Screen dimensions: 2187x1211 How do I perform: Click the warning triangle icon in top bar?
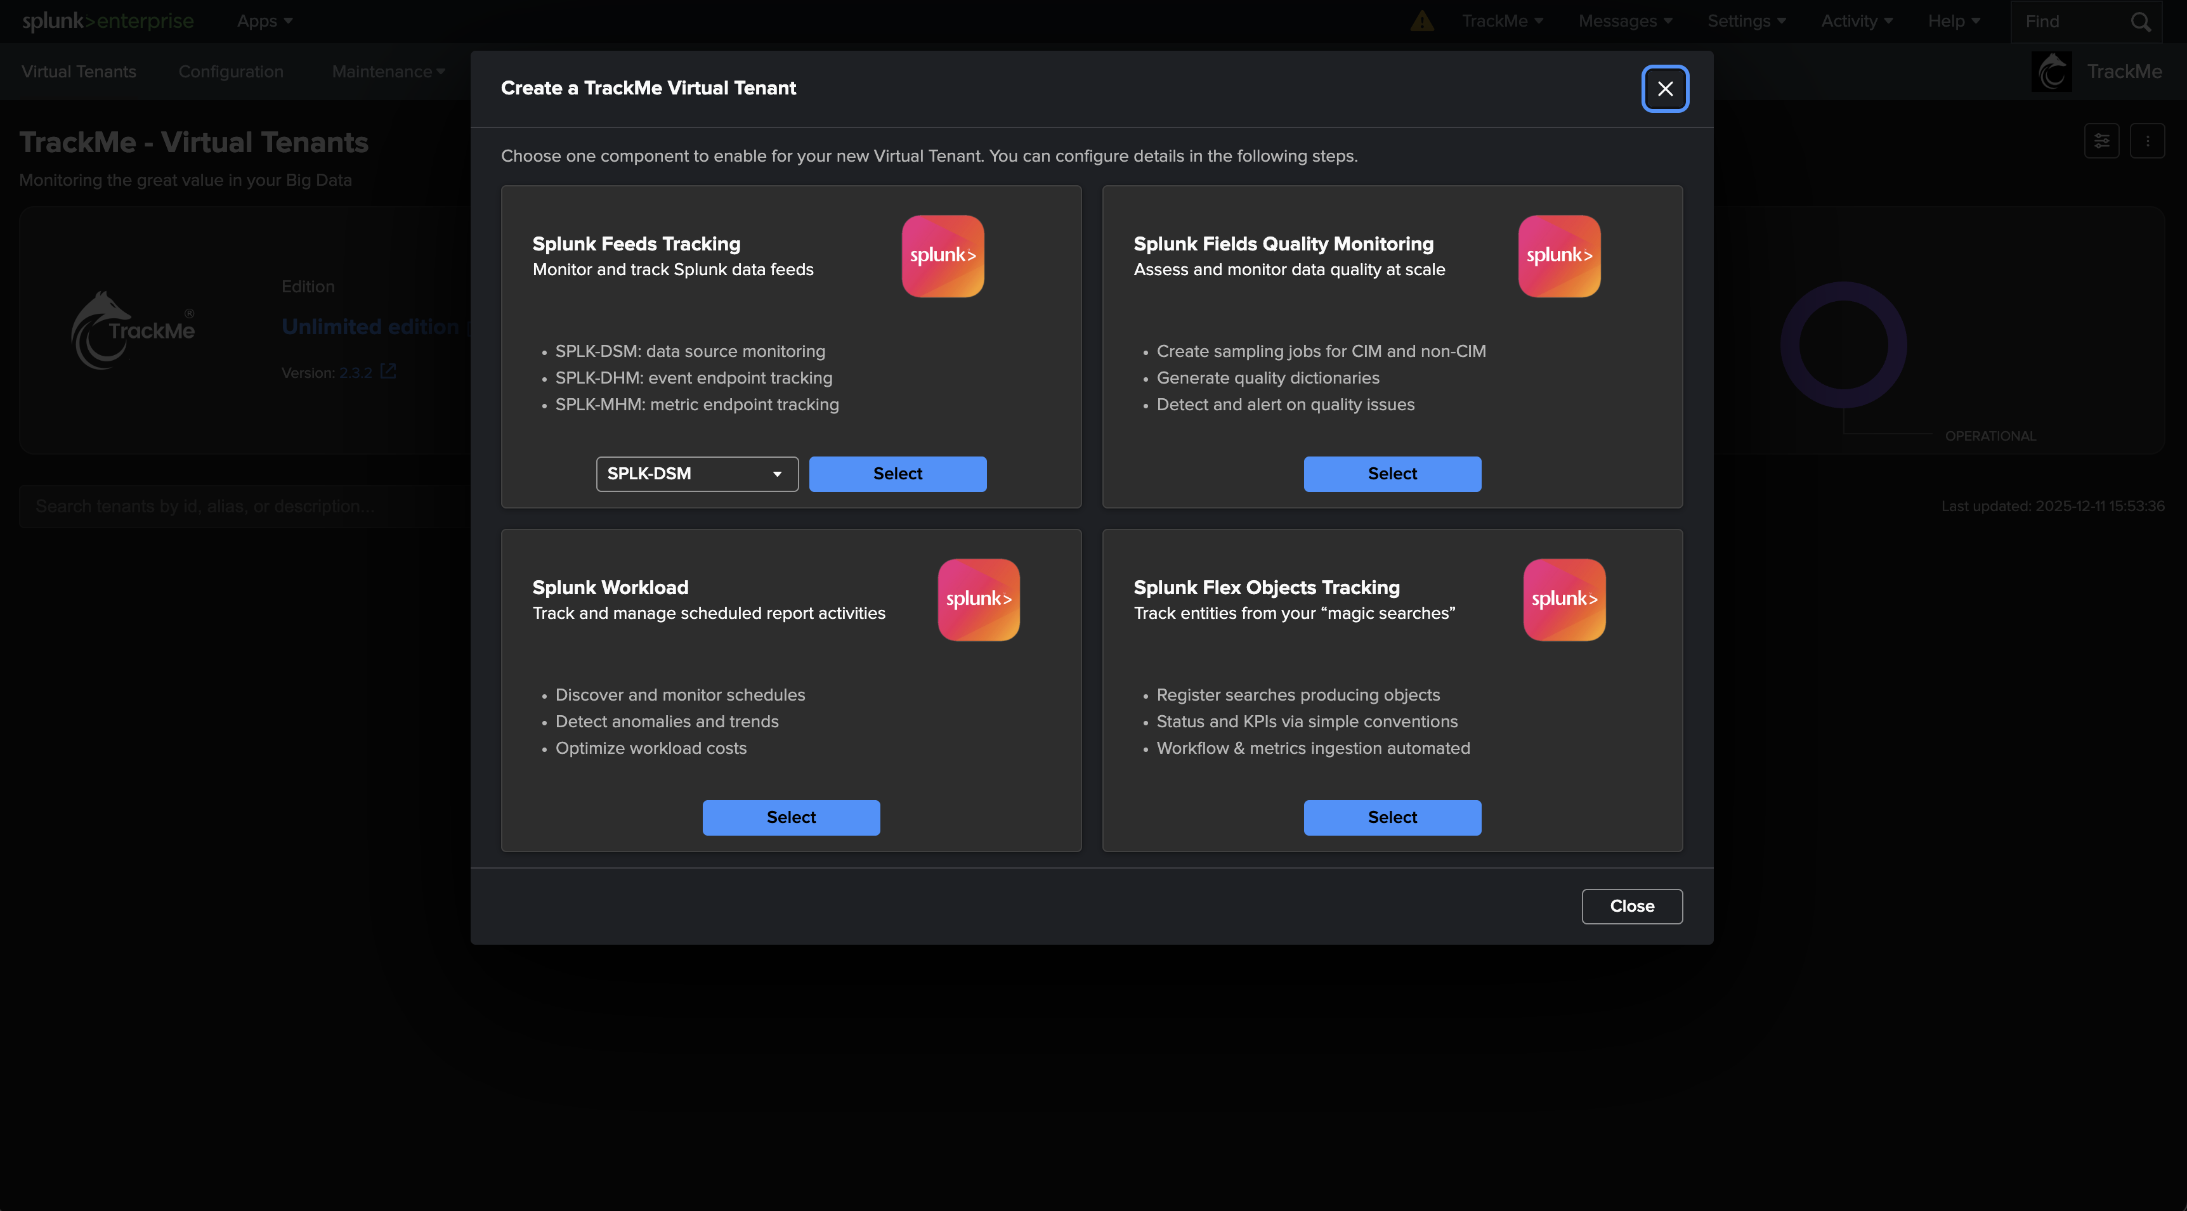pyautogui.click(x=1422, y=21)
